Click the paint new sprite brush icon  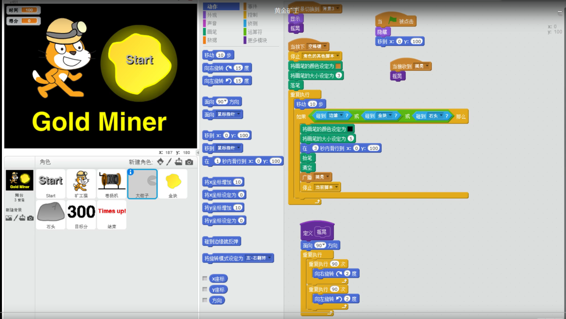coord(169,162)
